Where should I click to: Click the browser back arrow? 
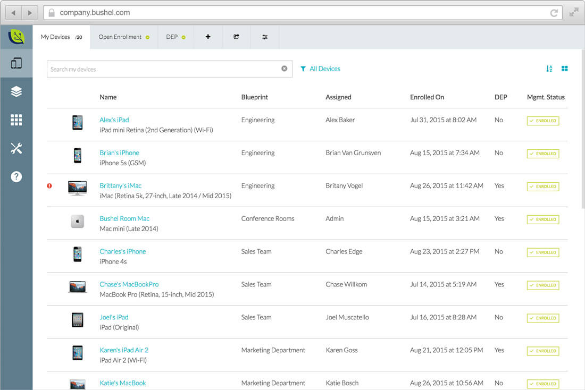coord(13,13)
